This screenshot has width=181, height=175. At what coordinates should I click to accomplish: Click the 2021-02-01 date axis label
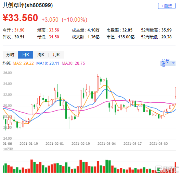(55, 144)
